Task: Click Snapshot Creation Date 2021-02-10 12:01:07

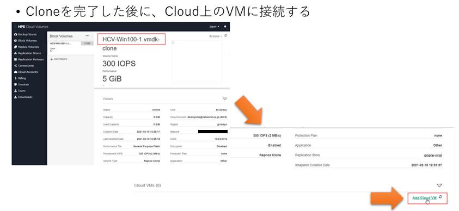Action: (427, 165)
